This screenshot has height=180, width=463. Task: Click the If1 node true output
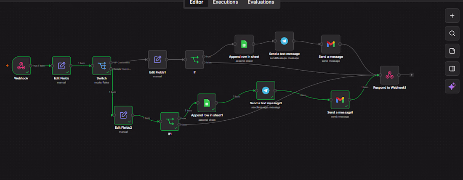click(179, 118)
